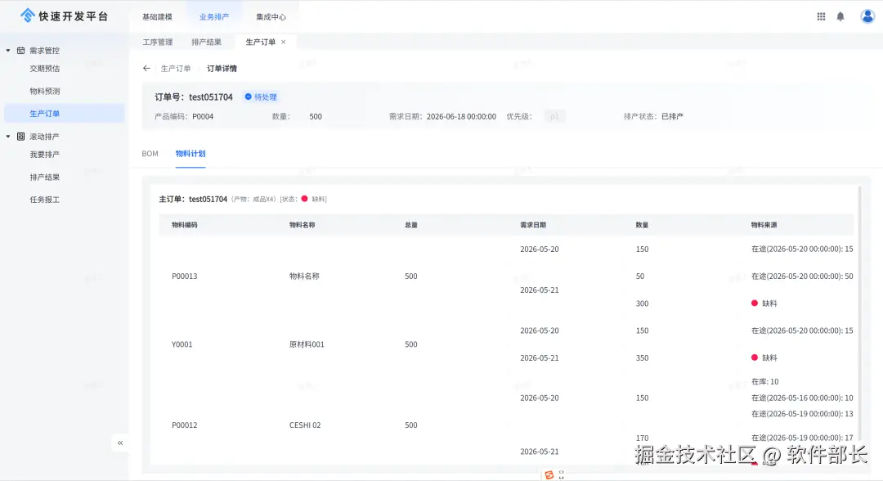Collapse the 需求管控 tree arrow
Viewport: 883px width, 481px height.
(8, 50)
